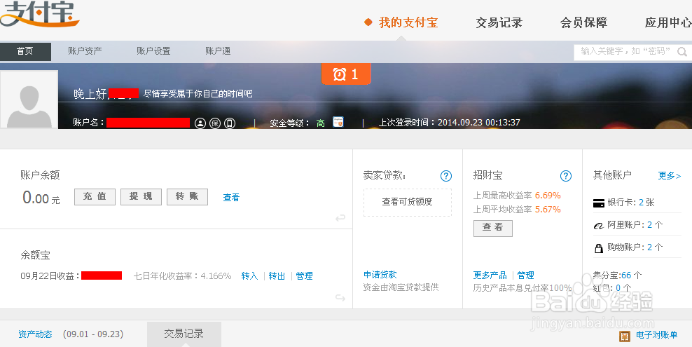Click the mobile phone binding icon
This screenshot has width=692, height=347.
tap(230, 123)
